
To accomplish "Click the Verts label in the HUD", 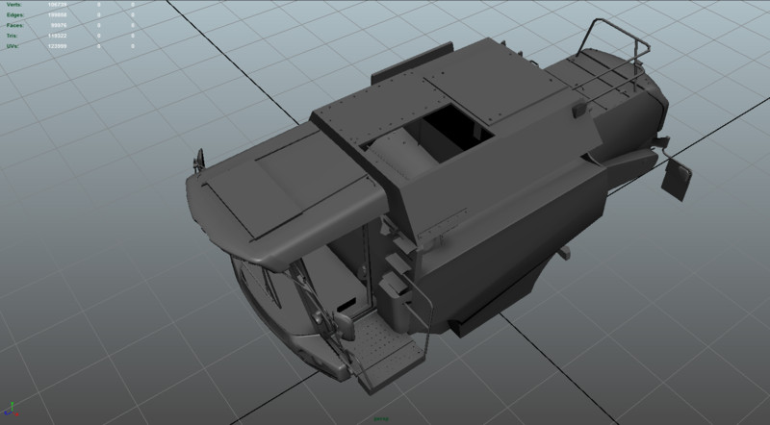I will pyautogui.click(x=14, y=6).
